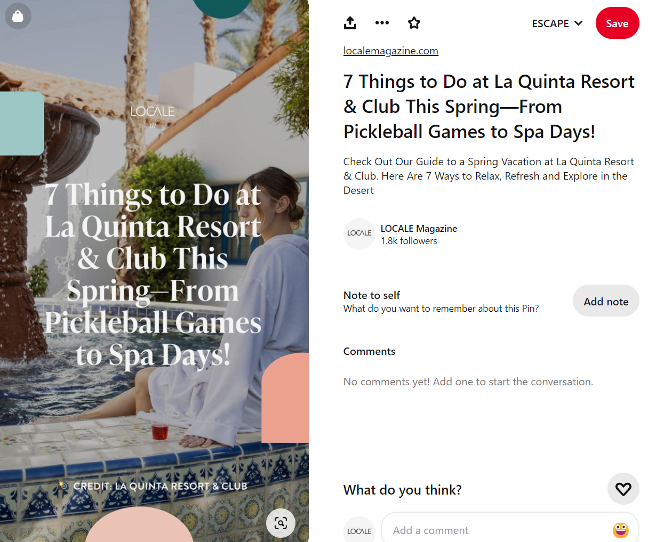Click the visual search lens icon
648x542 pixels.
tap(281, 523)
